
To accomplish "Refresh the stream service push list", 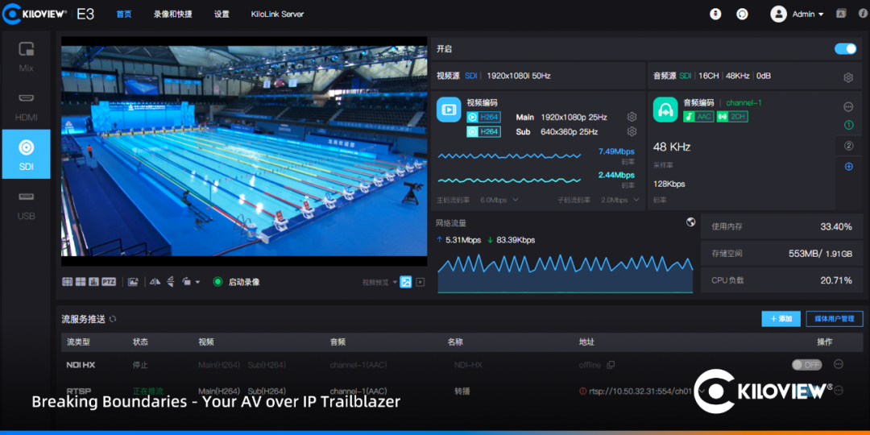I will (113, 319).
